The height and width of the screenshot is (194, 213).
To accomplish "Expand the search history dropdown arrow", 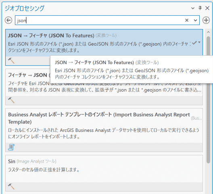I will [x=195, y=21].
